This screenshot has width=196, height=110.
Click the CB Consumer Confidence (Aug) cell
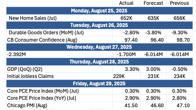click(59, 40)
